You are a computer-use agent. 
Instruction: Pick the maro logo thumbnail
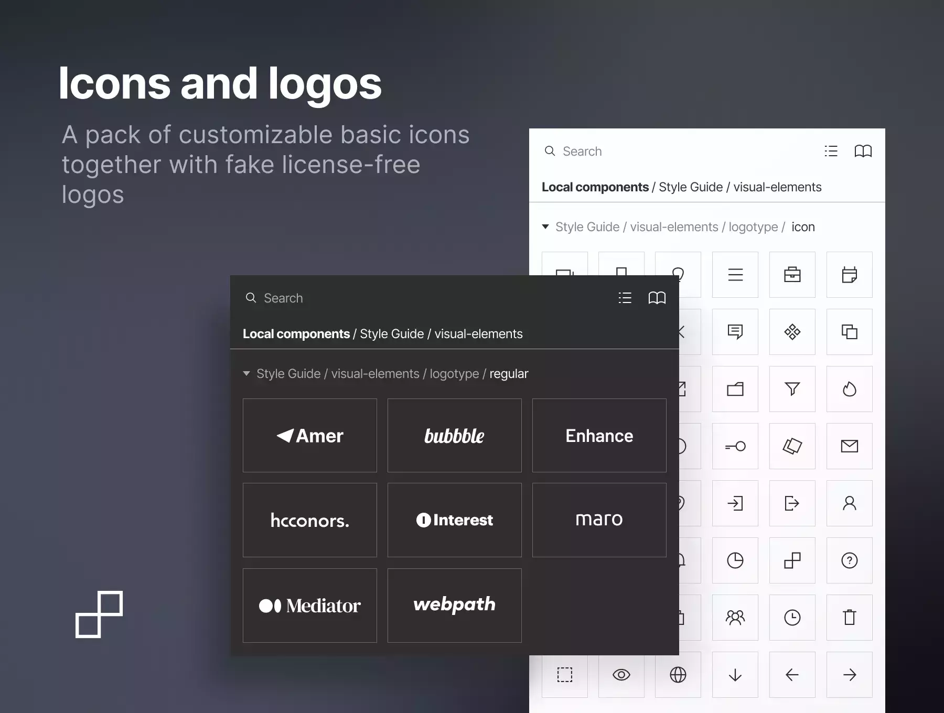(x=599, y=520)
